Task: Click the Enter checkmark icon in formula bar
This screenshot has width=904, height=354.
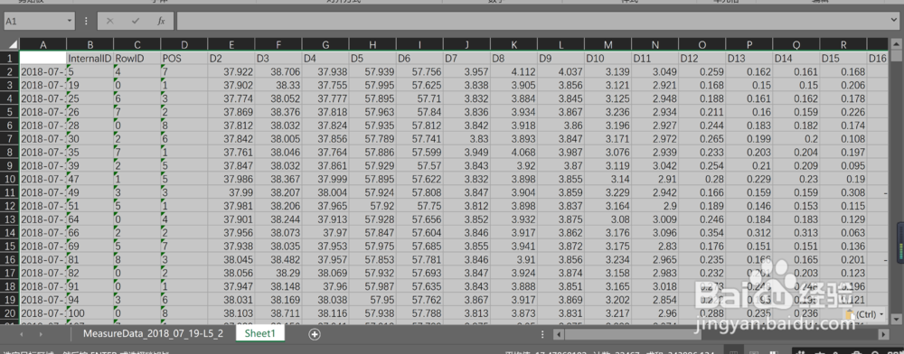Action: coord(136,21)
